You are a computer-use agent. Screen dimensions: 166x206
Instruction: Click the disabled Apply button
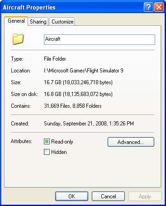(x=145, y=196)
